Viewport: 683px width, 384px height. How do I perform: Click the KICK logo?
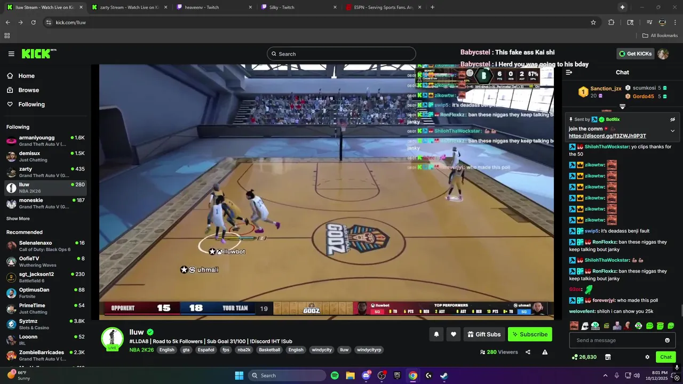[38, 53]
